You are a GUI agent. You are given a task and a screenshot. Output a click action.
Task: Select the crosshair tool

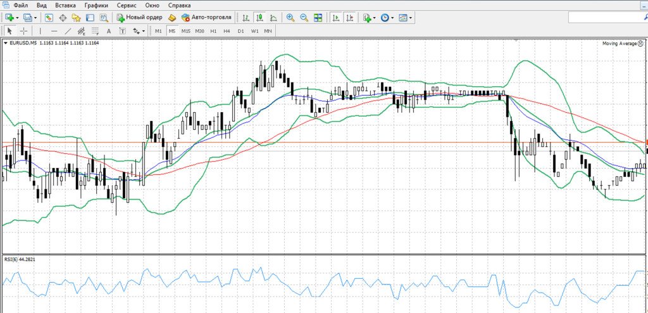click(24, 30)
